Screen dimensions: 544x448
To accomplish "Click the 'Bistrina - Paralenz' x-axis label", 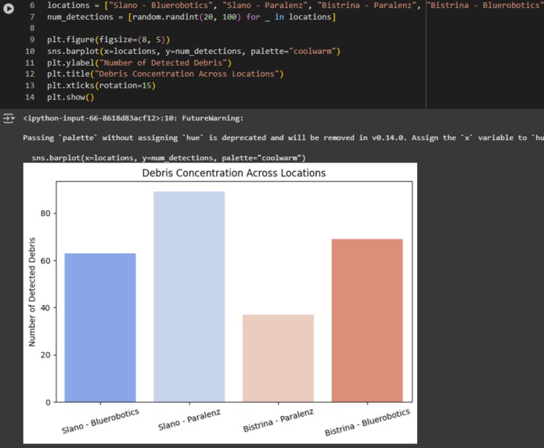I will (278, 421).
